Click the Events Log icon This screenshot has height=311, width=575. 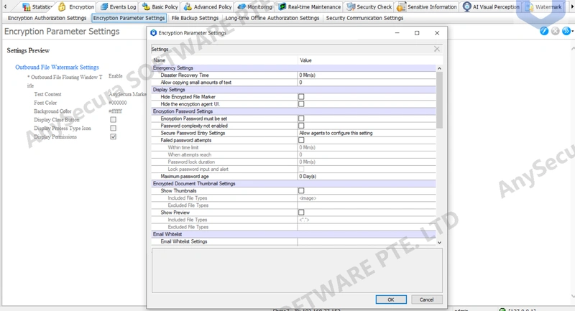pos(104,6)
